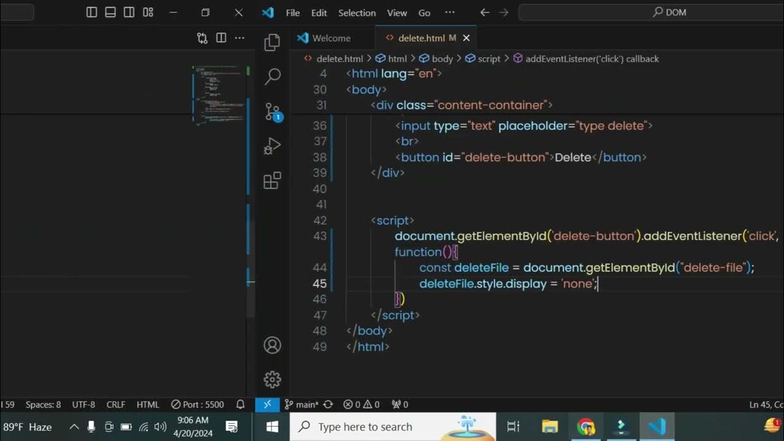Open addEventListener callback breadcrumb
Viewport: 784px width, 441px height.
(x=586, y=59)
